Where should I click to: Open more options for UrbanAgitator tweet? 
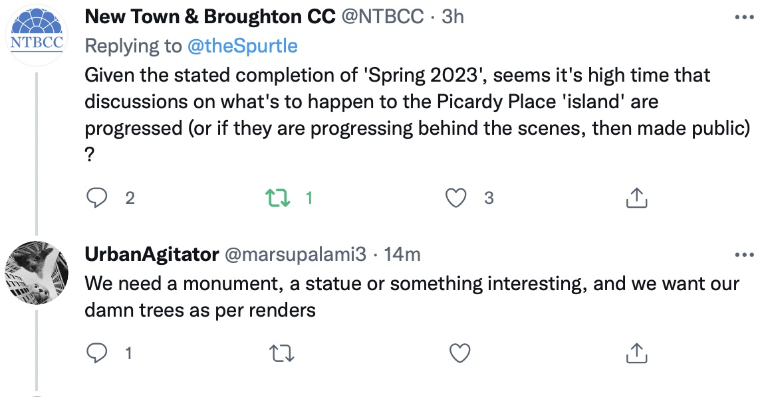click(x=745, y=255)
